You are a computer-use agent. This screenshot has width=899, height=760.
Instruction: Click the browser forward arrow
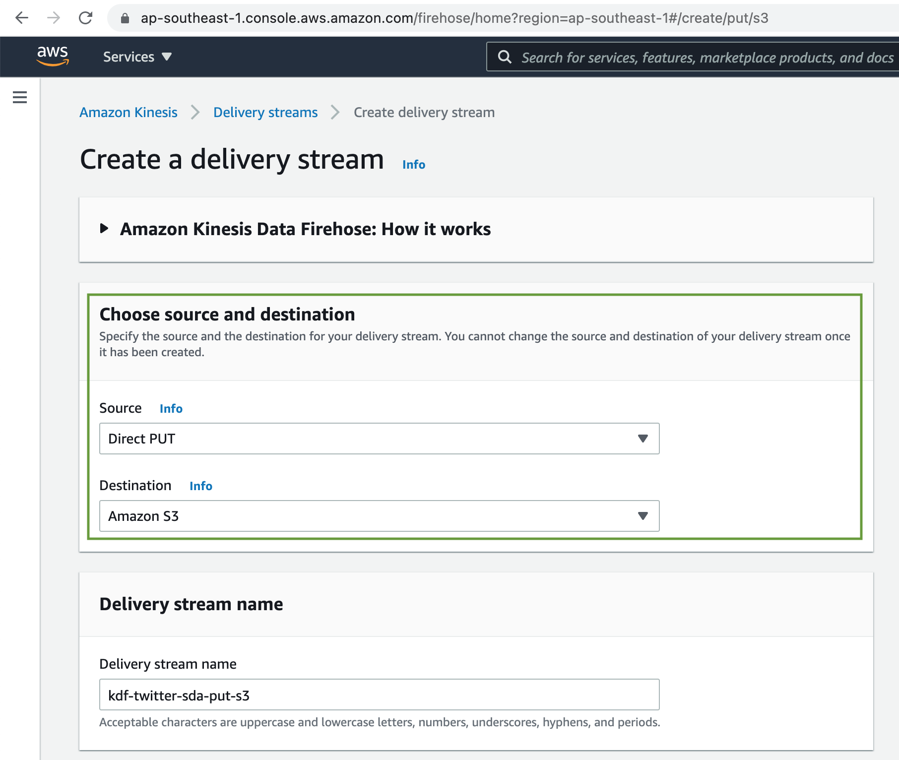[54, 18]
